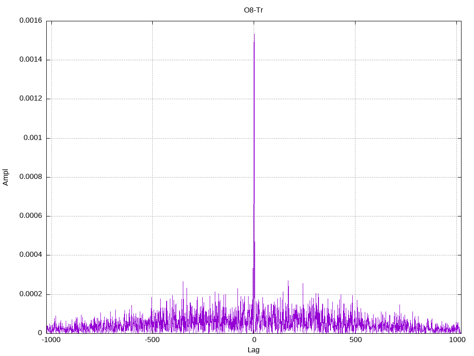Click the y-axis value 0.0006
Screen dimensions: 474x356
[x=31, y=216]
